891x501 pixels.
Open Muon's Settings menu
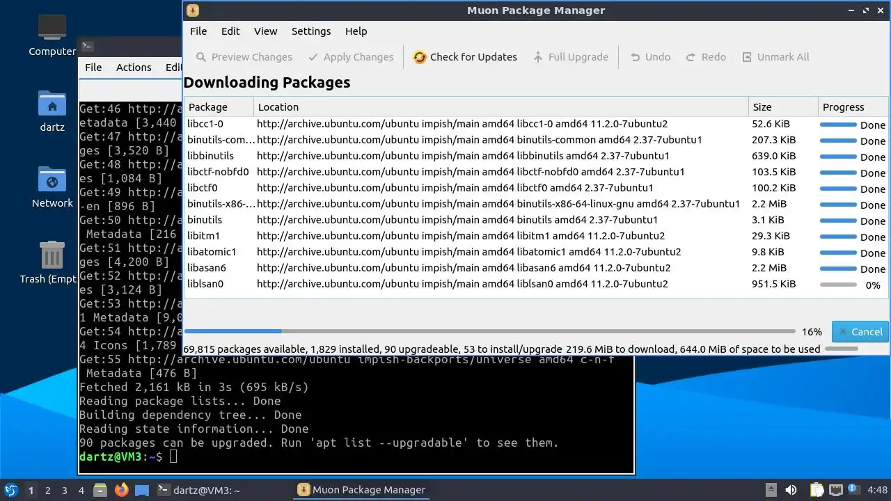click(311, 31)
